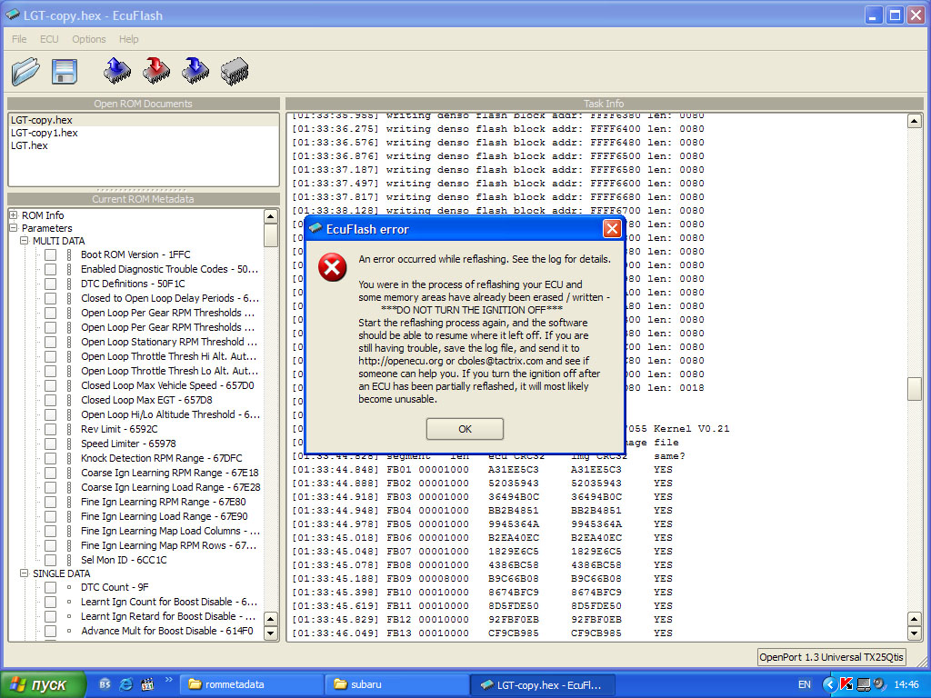
Task: Select Closed Loop Max Vehicle Speed - 657D0
Action: click(167, 385)
